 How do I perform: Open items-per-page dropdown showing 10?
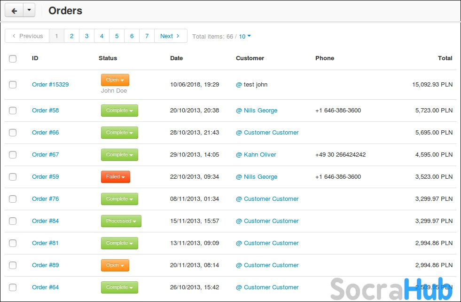pos(245,36)
